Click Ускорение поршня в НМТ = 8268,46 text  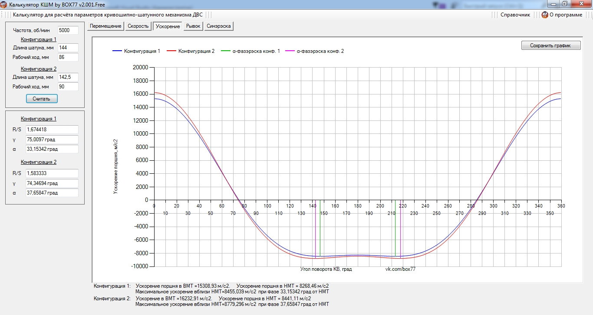pos(283,286)
